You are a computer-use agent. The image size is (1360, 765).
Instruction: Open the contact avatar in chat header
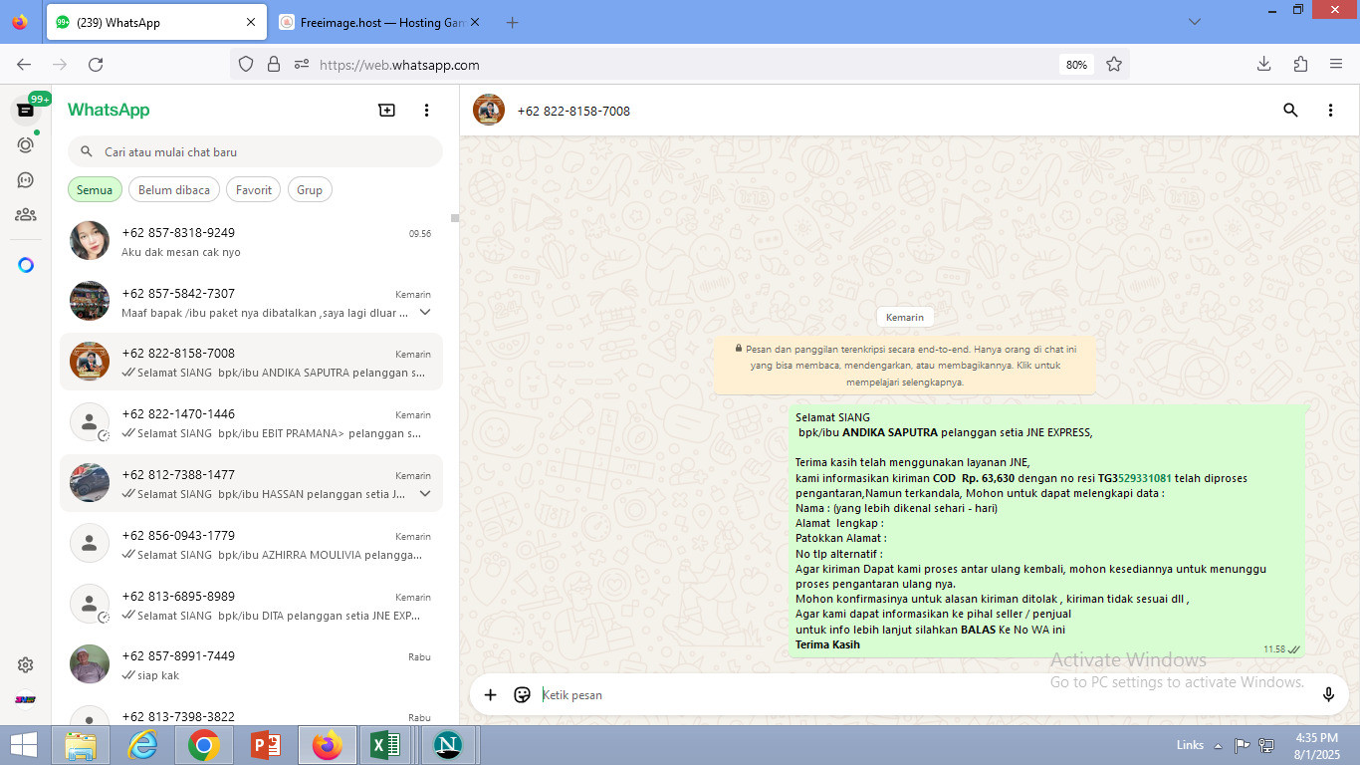click(x=489, y=110)
